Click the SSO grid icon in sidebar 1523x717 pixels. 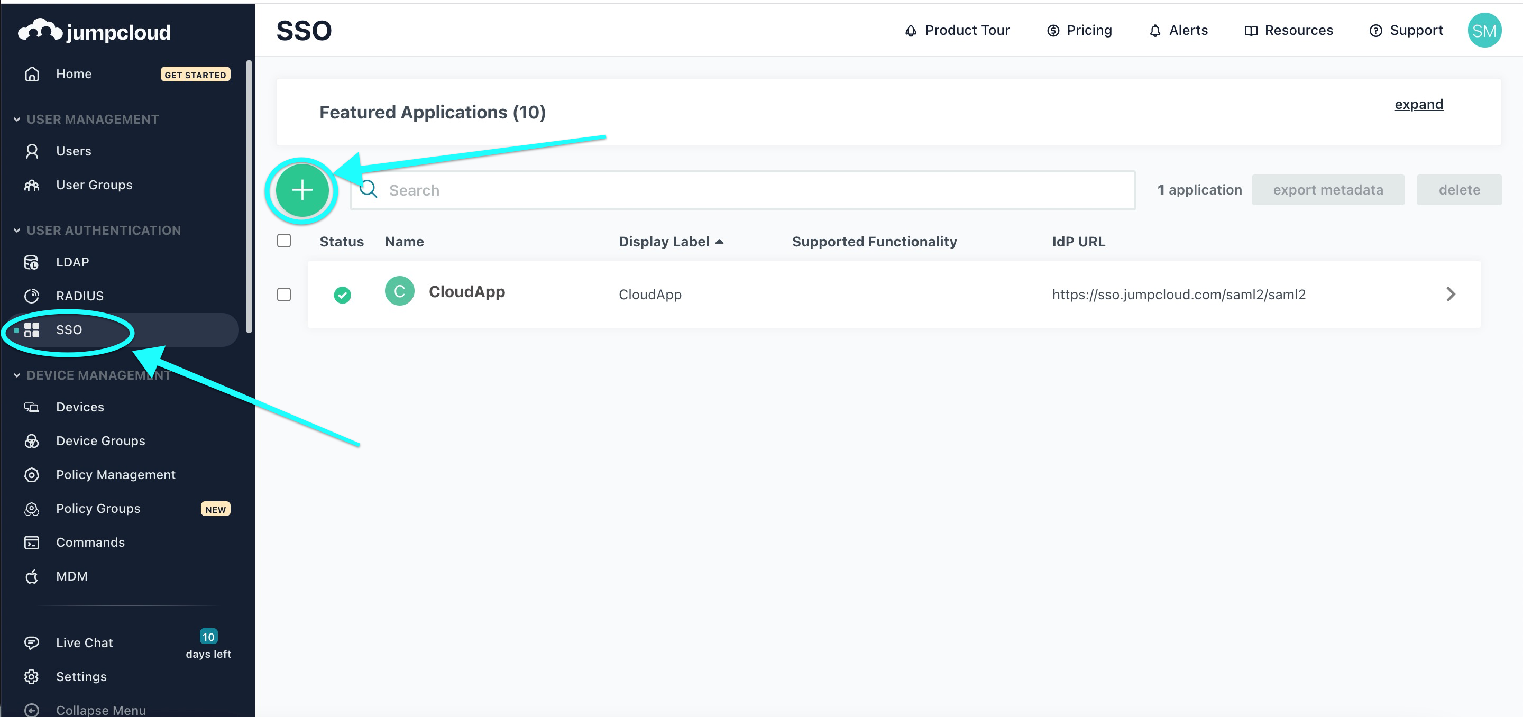(x=32, y=330)
